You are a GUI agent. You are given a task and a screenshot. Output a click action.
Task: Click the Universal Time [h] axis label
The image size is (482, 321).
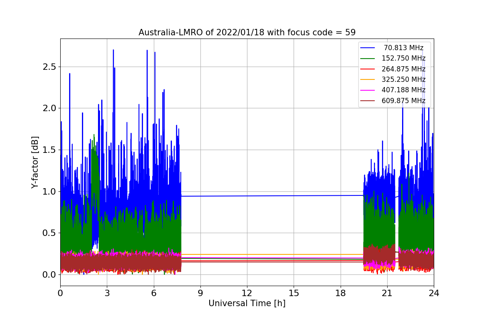point(247,304)
